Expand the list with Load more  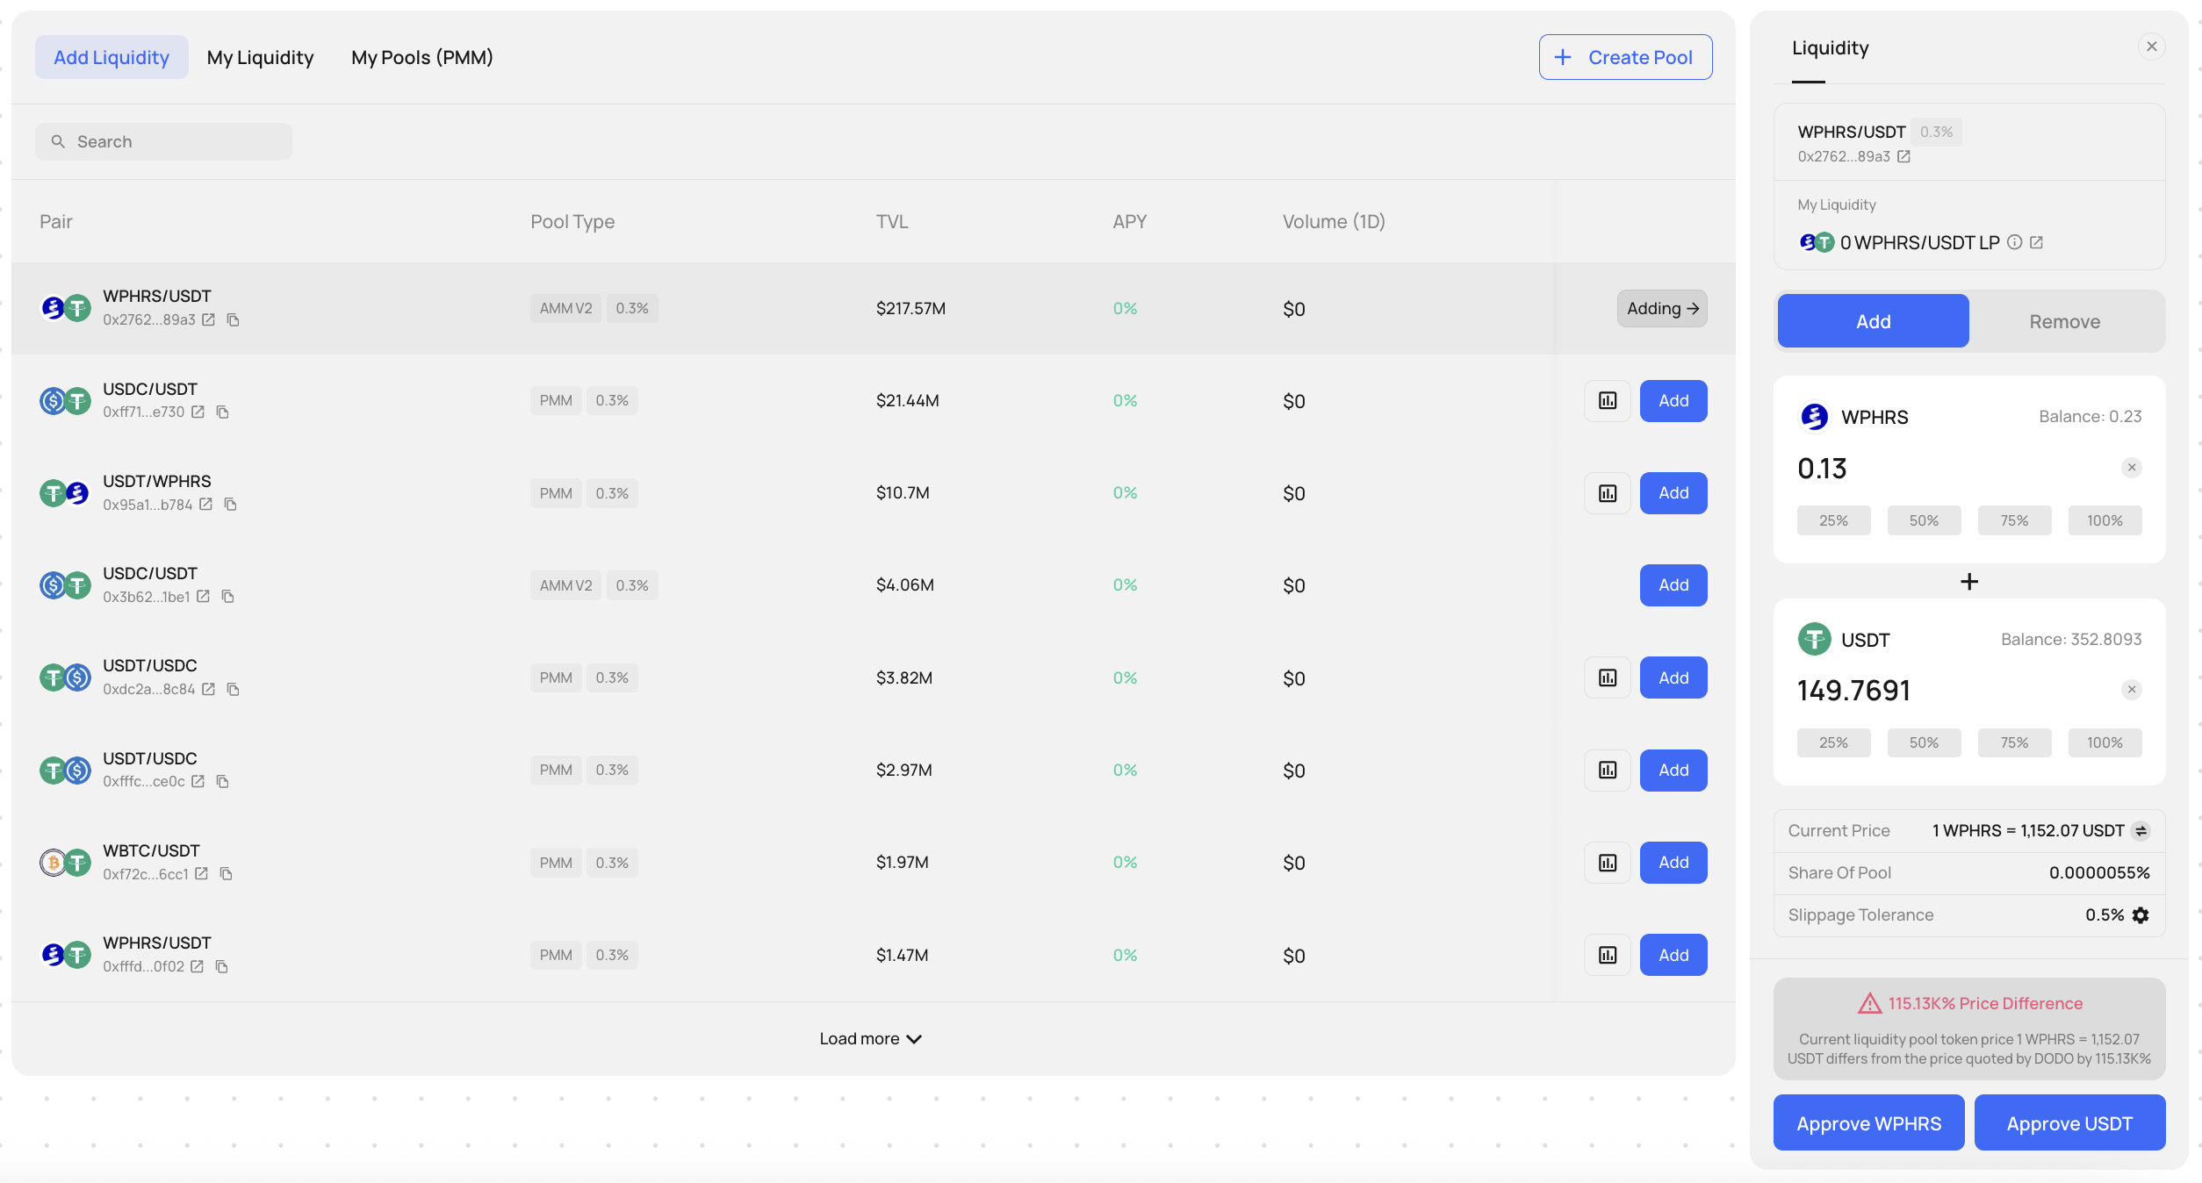click(x=870, y=1039)
